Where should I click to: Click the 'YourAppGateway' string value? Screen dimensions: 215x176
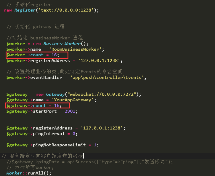pyautogui.click(x=73, y=100)
